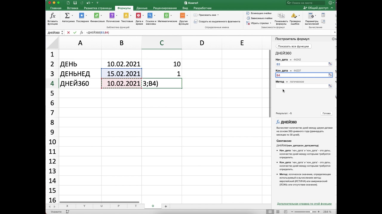The image size is (382, 214).
Task: Switch to Разметка страницы tab
Action: (98, 8)
